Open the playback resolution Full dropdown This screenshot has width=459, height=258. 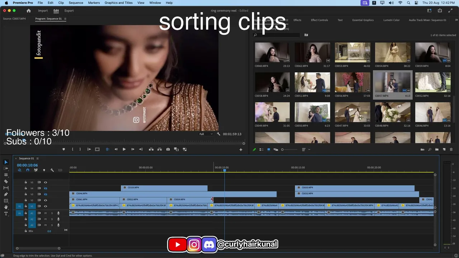click(x=206, y=134)
